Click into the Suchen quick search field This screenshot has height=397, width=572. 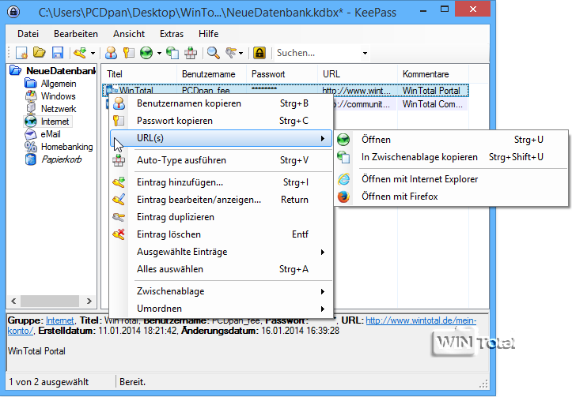[x=317, y=53]
